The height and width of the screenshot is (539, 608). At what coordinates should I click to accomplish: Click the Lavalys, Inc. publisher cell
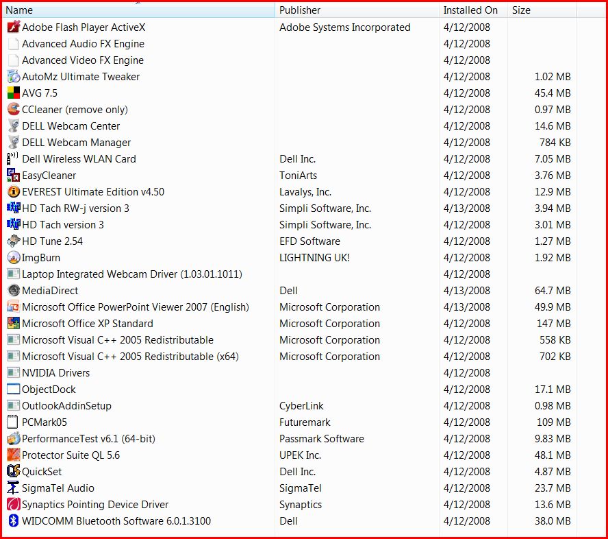tap(305, 192)
